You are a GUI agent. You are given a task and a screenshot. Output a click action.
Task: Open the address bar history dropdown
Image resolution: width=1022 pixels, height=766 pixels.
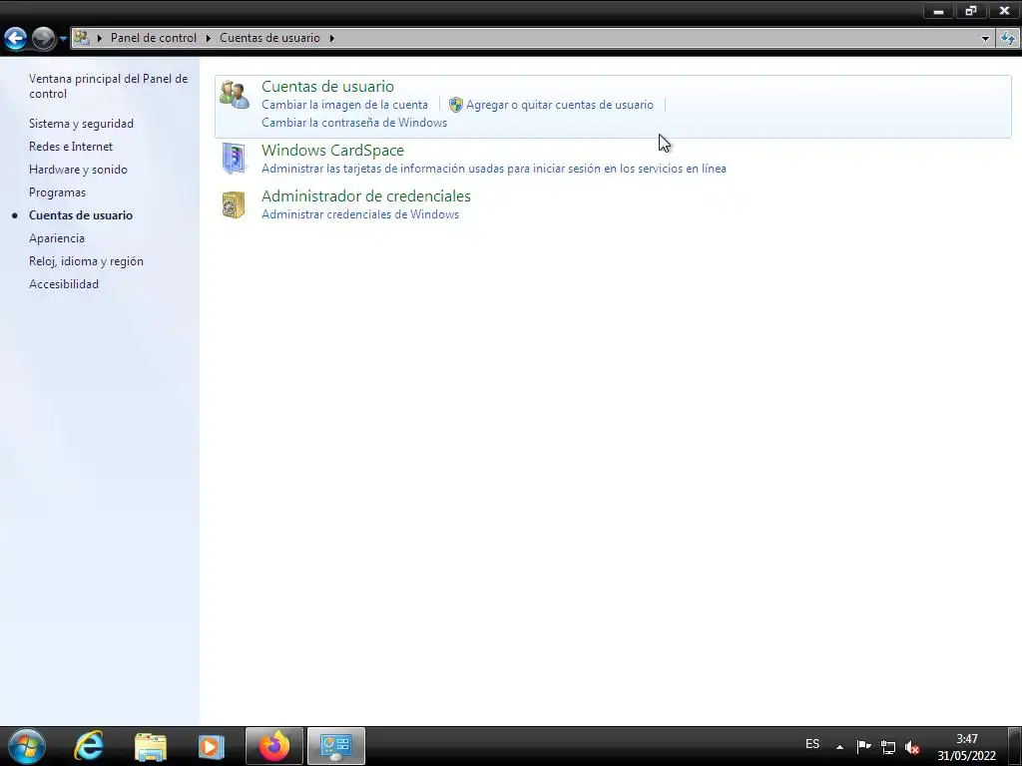(x=985, y=39)
